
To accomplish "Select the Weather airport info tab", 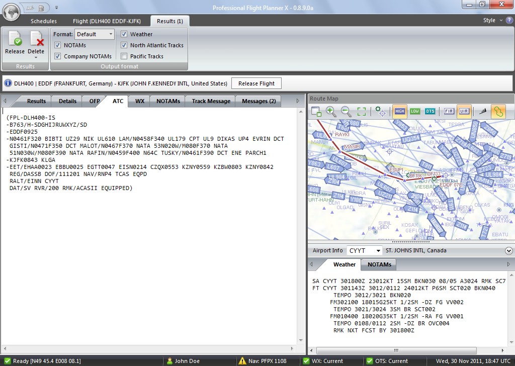I will [344, 264].
